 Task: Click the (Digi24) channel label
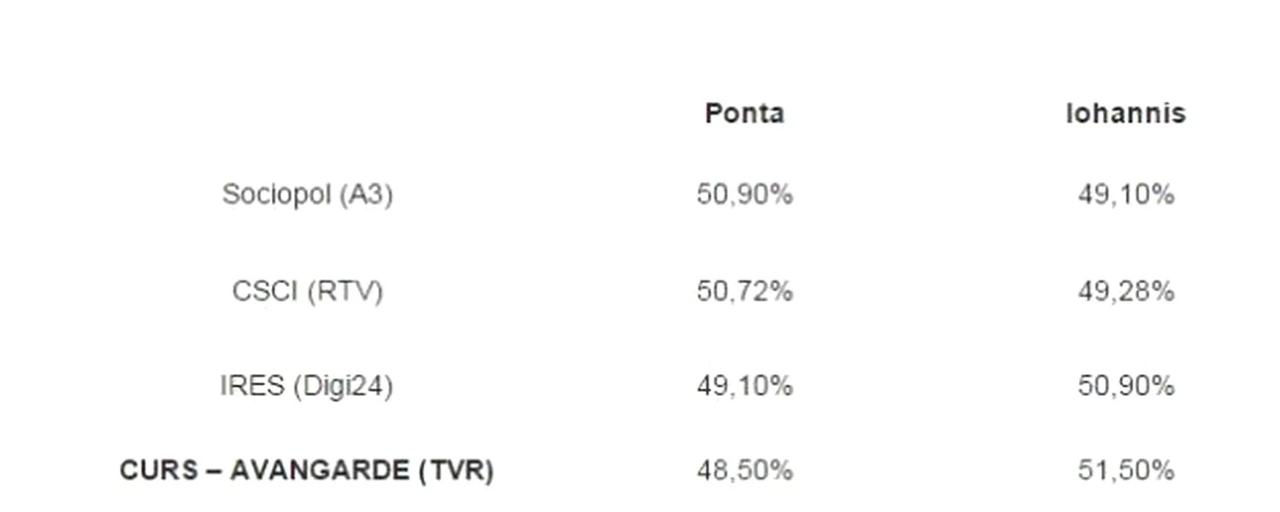click(343, 385)
